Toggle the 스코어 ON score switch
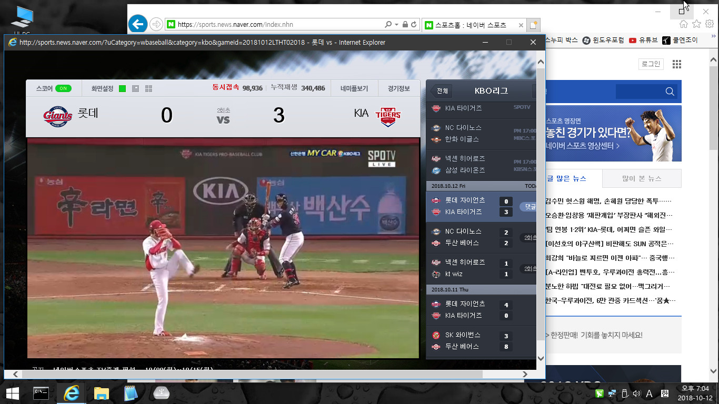Image resolution: width=719 pixels, height=404 pixels. 63,89
